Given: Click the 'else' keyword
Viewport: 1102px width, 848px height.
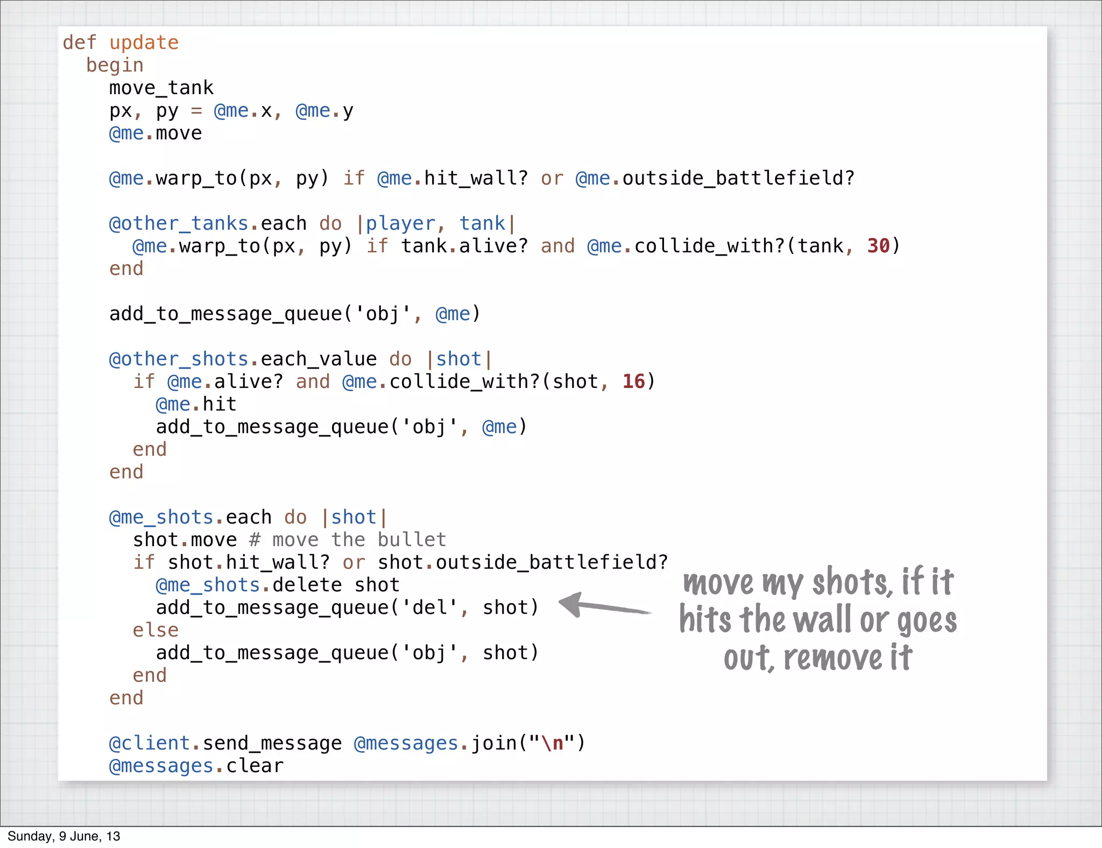Looking at the screenshot, I should point(156,630).
